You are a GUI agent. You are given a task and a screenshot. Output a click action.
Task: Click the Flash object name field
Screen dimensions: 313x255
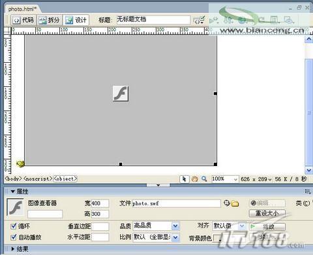(x=45, y=214)
